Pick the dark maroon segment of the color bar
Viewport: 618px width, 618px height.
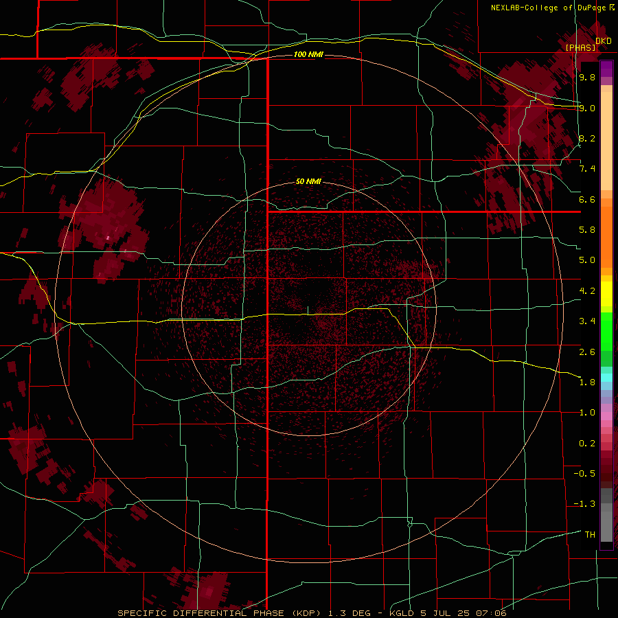pos(606,473)
